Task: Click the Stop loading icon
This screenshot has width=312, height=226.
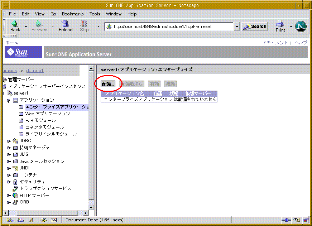Action: [x=84, y=24]
